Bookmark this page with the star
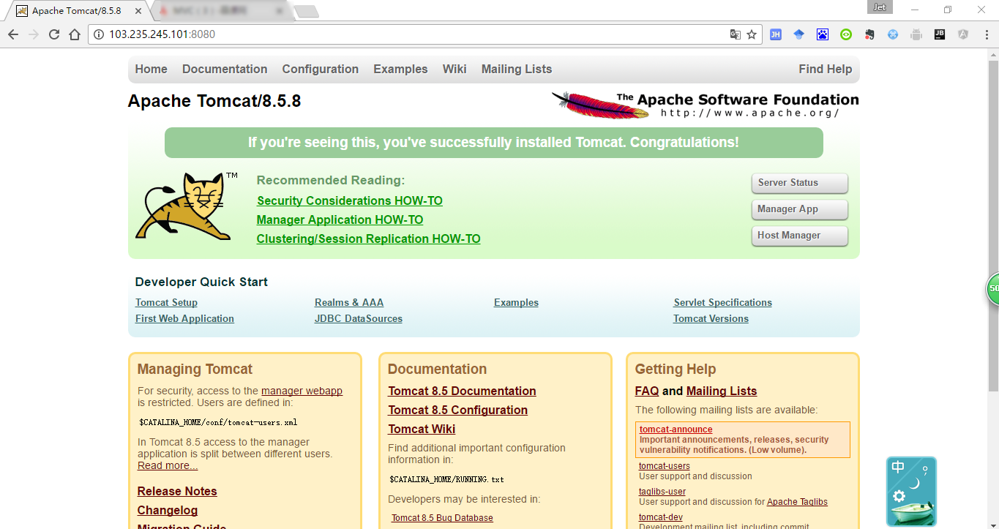Screen dimensions: 999x529 (x=752, y=34)
